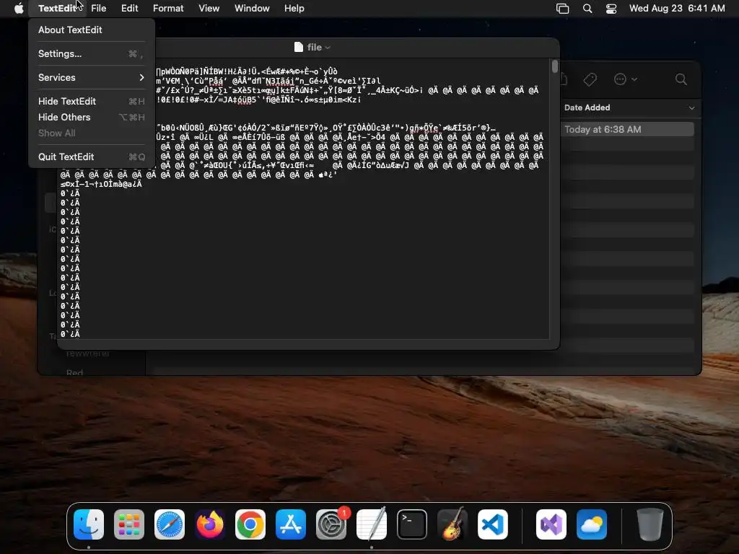
Task: Expand the Date Added column sort chevron
Action: 691,108
